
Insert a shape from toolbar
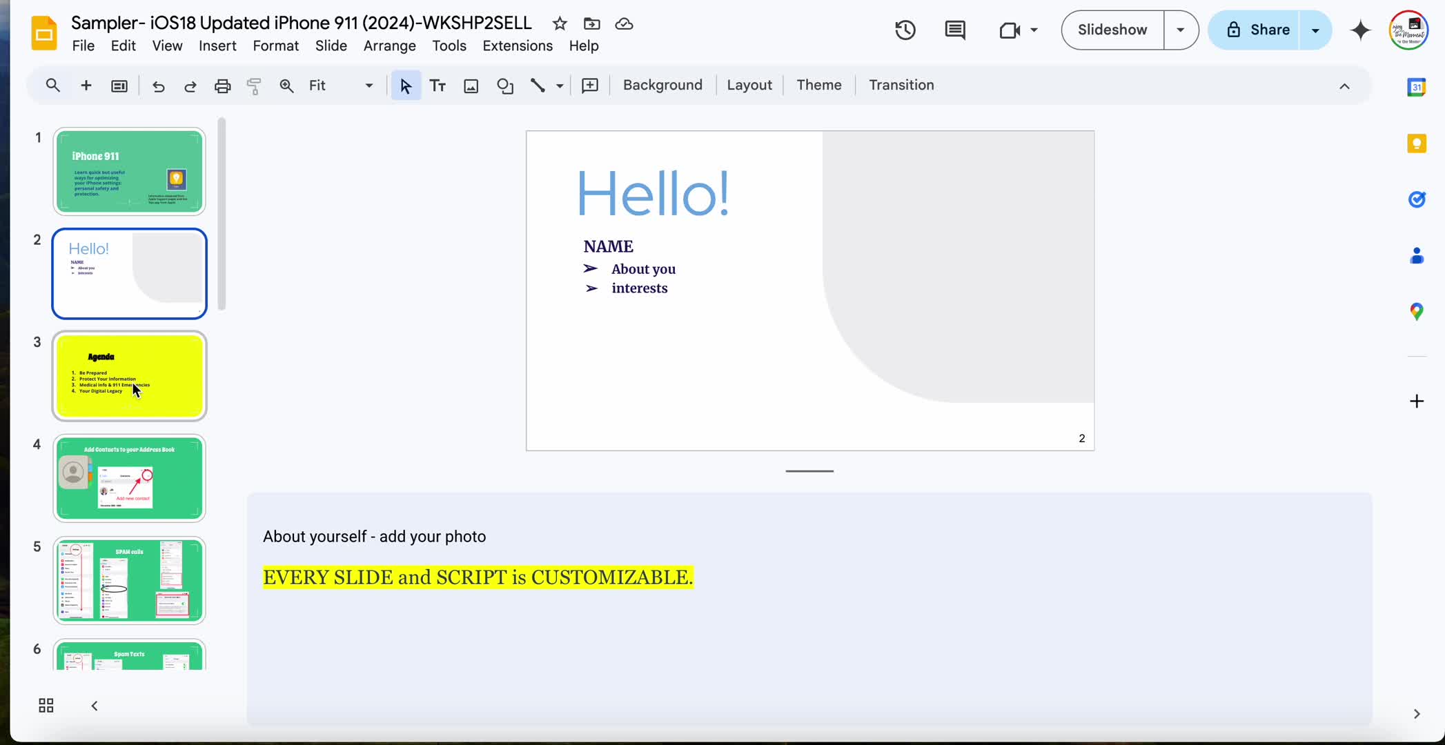[505, 86]
